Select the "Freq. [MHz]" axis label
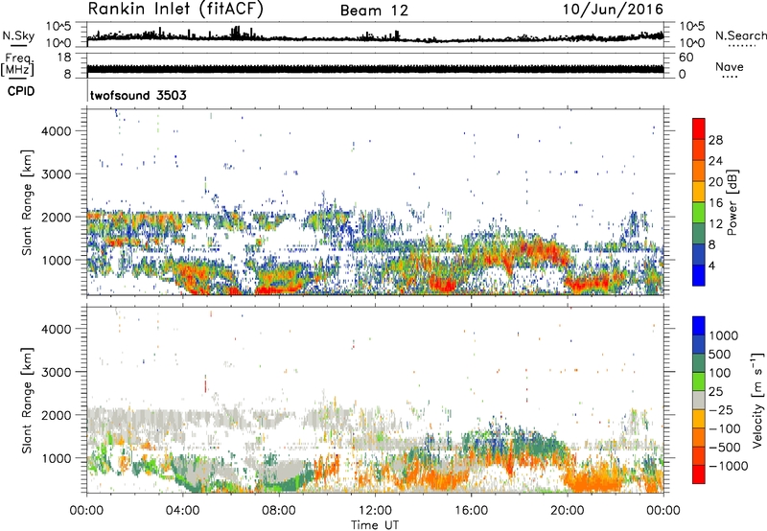767x531 pixels. [17, 64]
